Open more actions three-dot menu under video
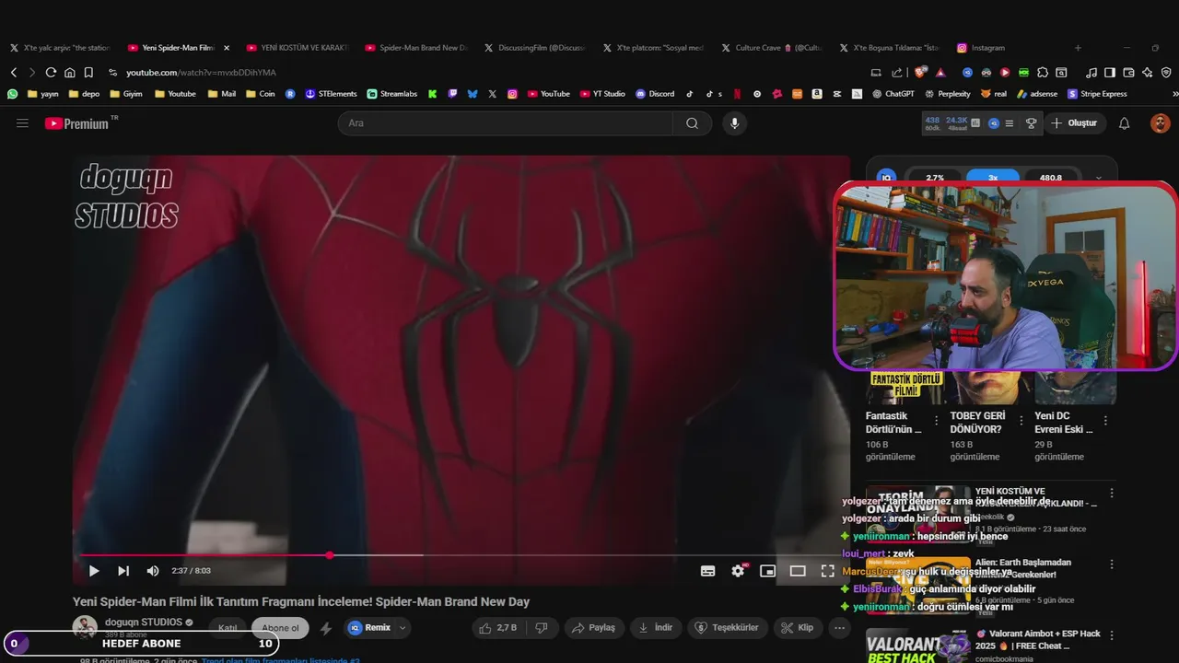This screenshot has width=1179, height=663. click(x=839, y=628)
